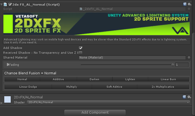
Task: Untick the Add Shadow checkbox
Action: pyautogui.click(x=81, y=48)
